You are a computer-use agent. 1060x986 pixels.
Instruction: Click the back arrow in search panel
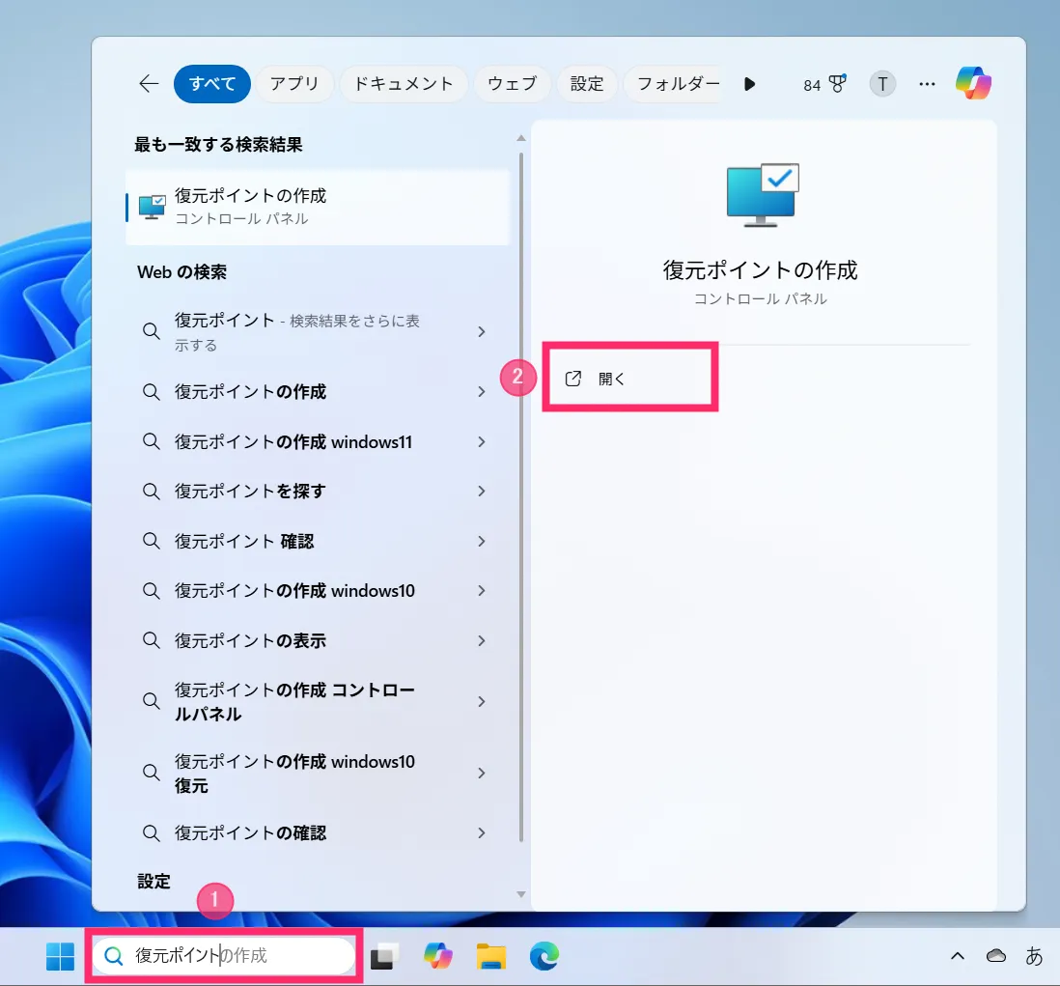pos(149,84)
